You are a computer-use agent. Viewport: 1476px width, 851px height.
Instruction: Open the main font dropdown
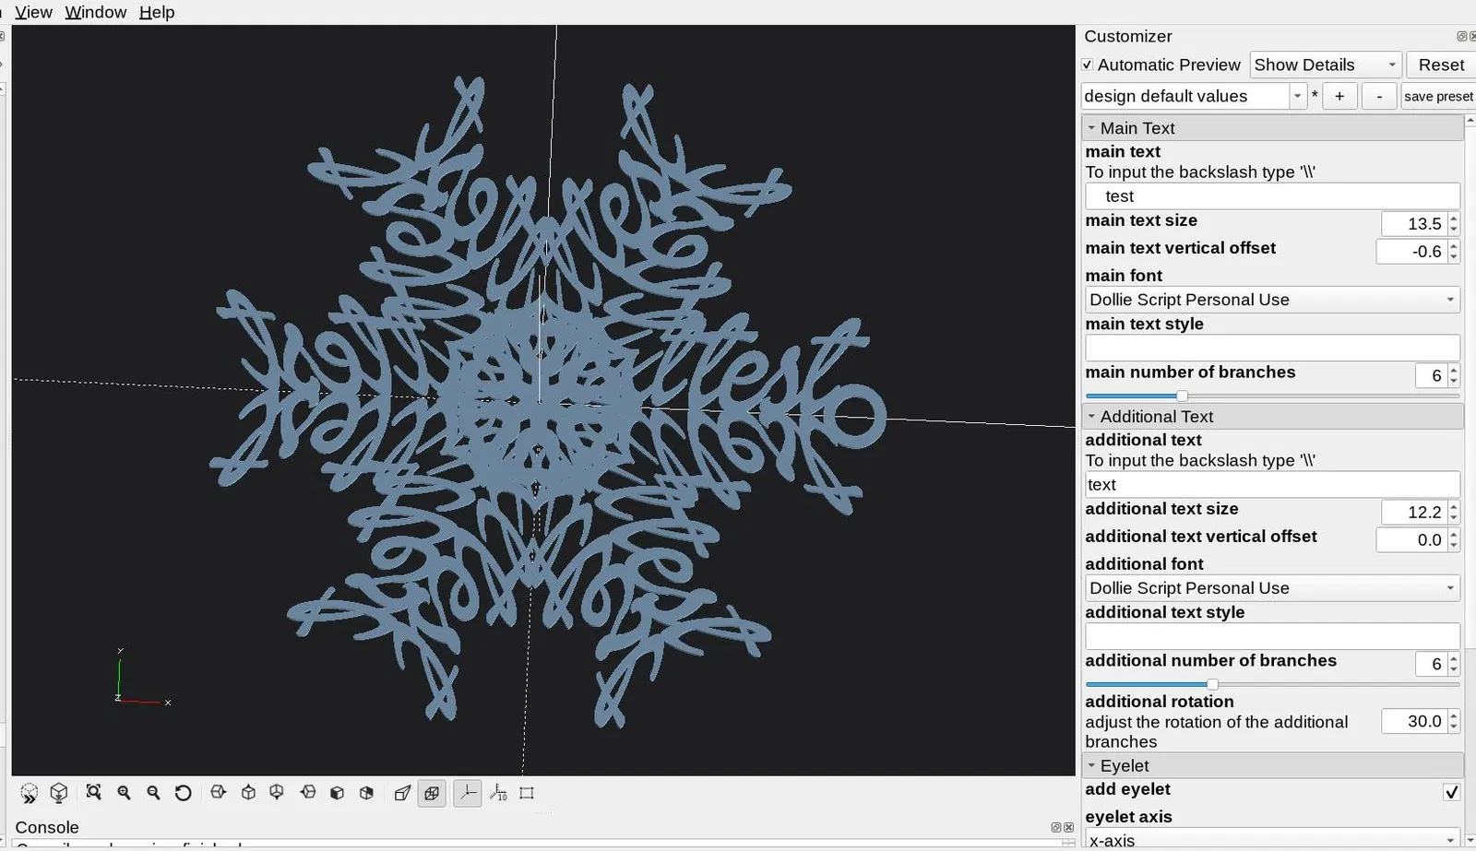(1272, 300)
